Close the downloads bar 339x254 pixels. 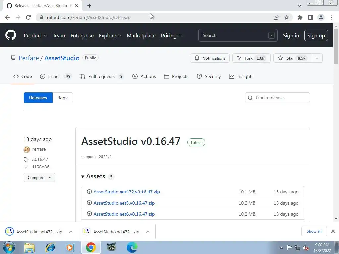[333, 231]
